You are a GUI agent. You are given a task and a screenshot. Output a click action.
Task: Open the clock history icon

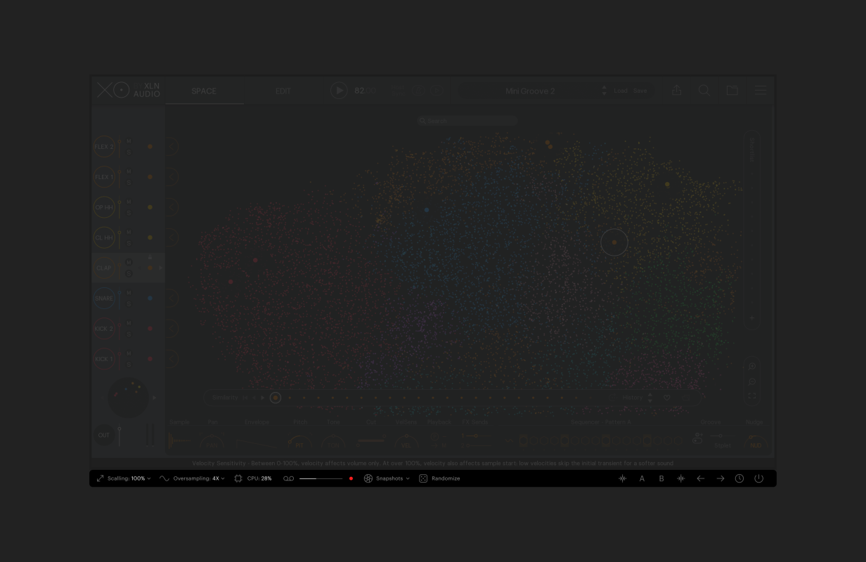pos(739,478)
